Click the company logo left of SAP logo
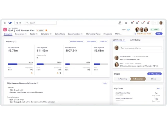 (x=124, y=30)
